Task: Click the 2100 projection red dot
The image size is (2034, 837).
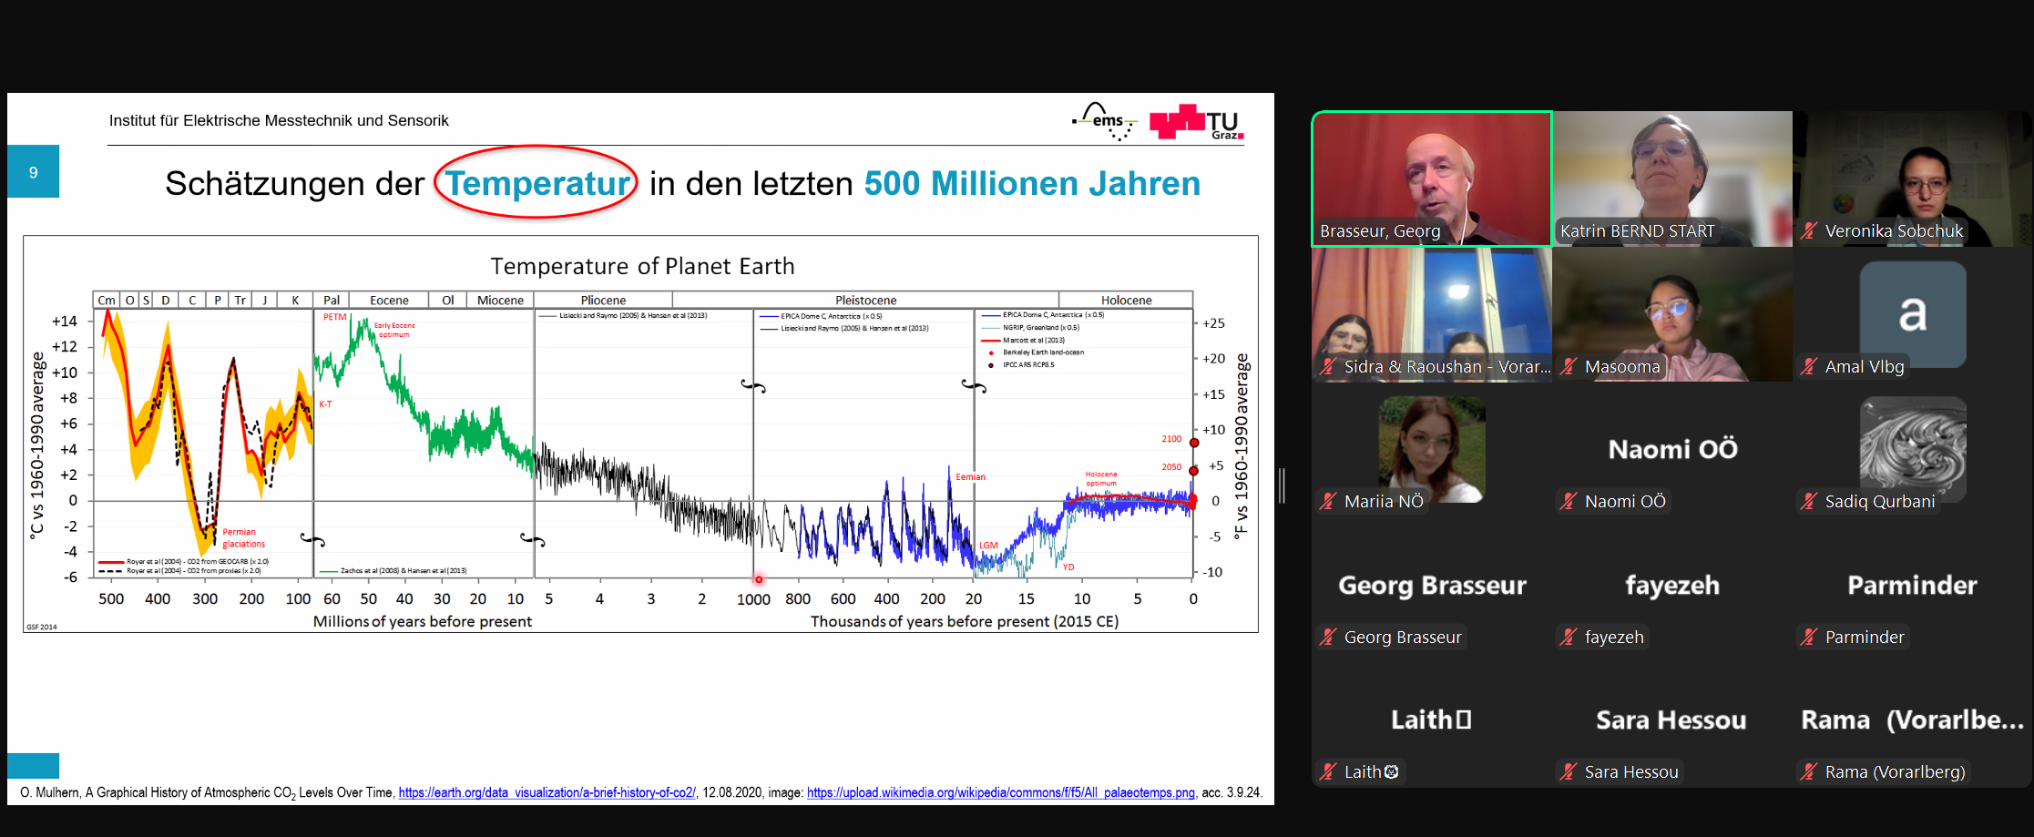Action: [x=1194, y=443]
